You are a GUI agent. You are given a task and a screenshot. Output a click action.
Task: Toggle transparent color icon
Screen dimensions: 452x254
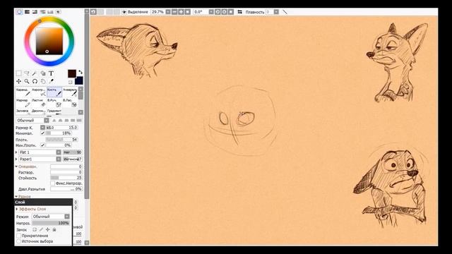[x=71, y=82]
